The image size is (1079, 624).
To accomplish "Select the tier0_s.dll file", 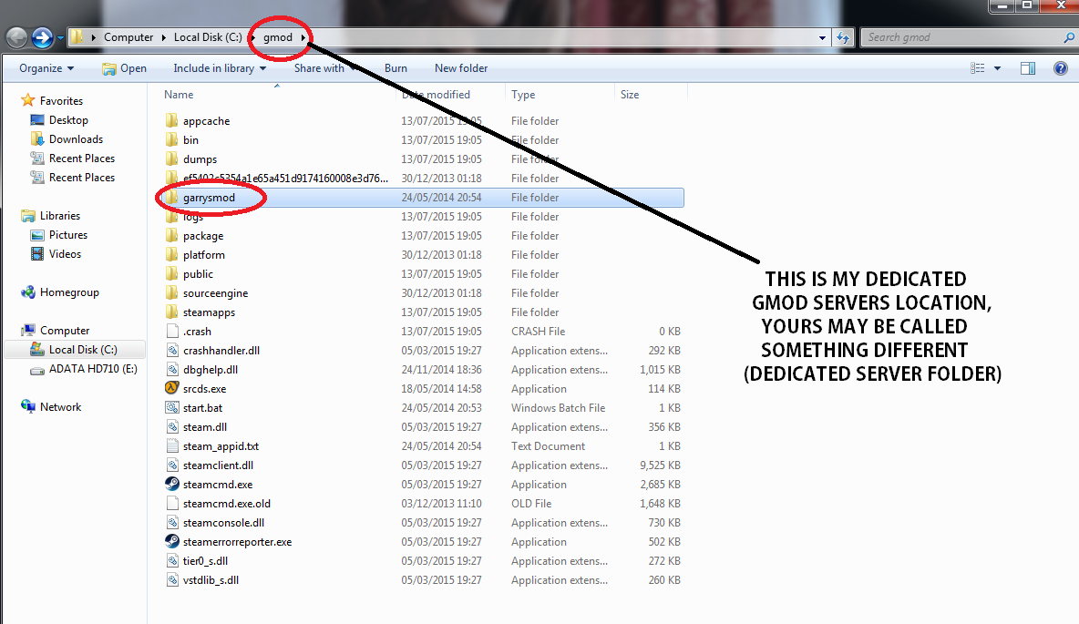I will pyautogui.click(x=205, y=561).
